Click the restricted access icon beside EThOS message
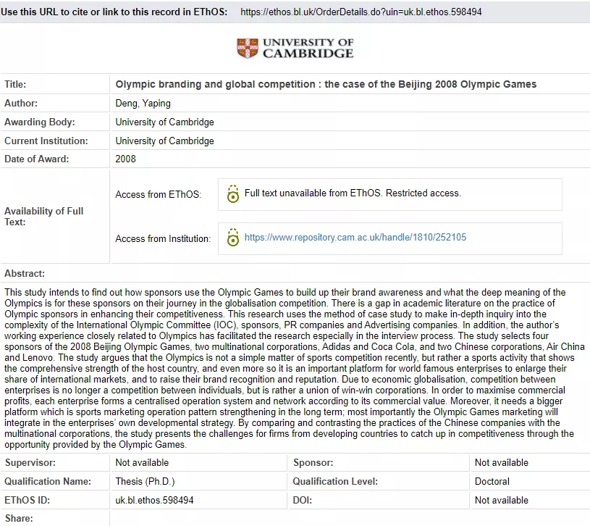Image resolution: width=590 pixels, height=526 pixels. pos(232,194)
